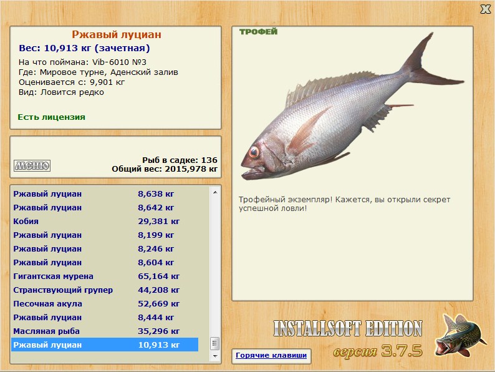495x372 pixels.
Task: Click Где: Мировое турне, Аденский залив line
Action: pos(98,72)
